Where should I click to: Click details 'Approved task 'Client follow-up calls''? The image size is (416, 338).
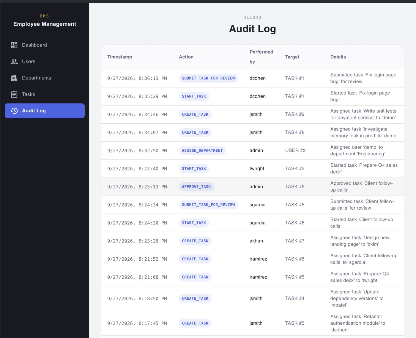click(362, 187)
